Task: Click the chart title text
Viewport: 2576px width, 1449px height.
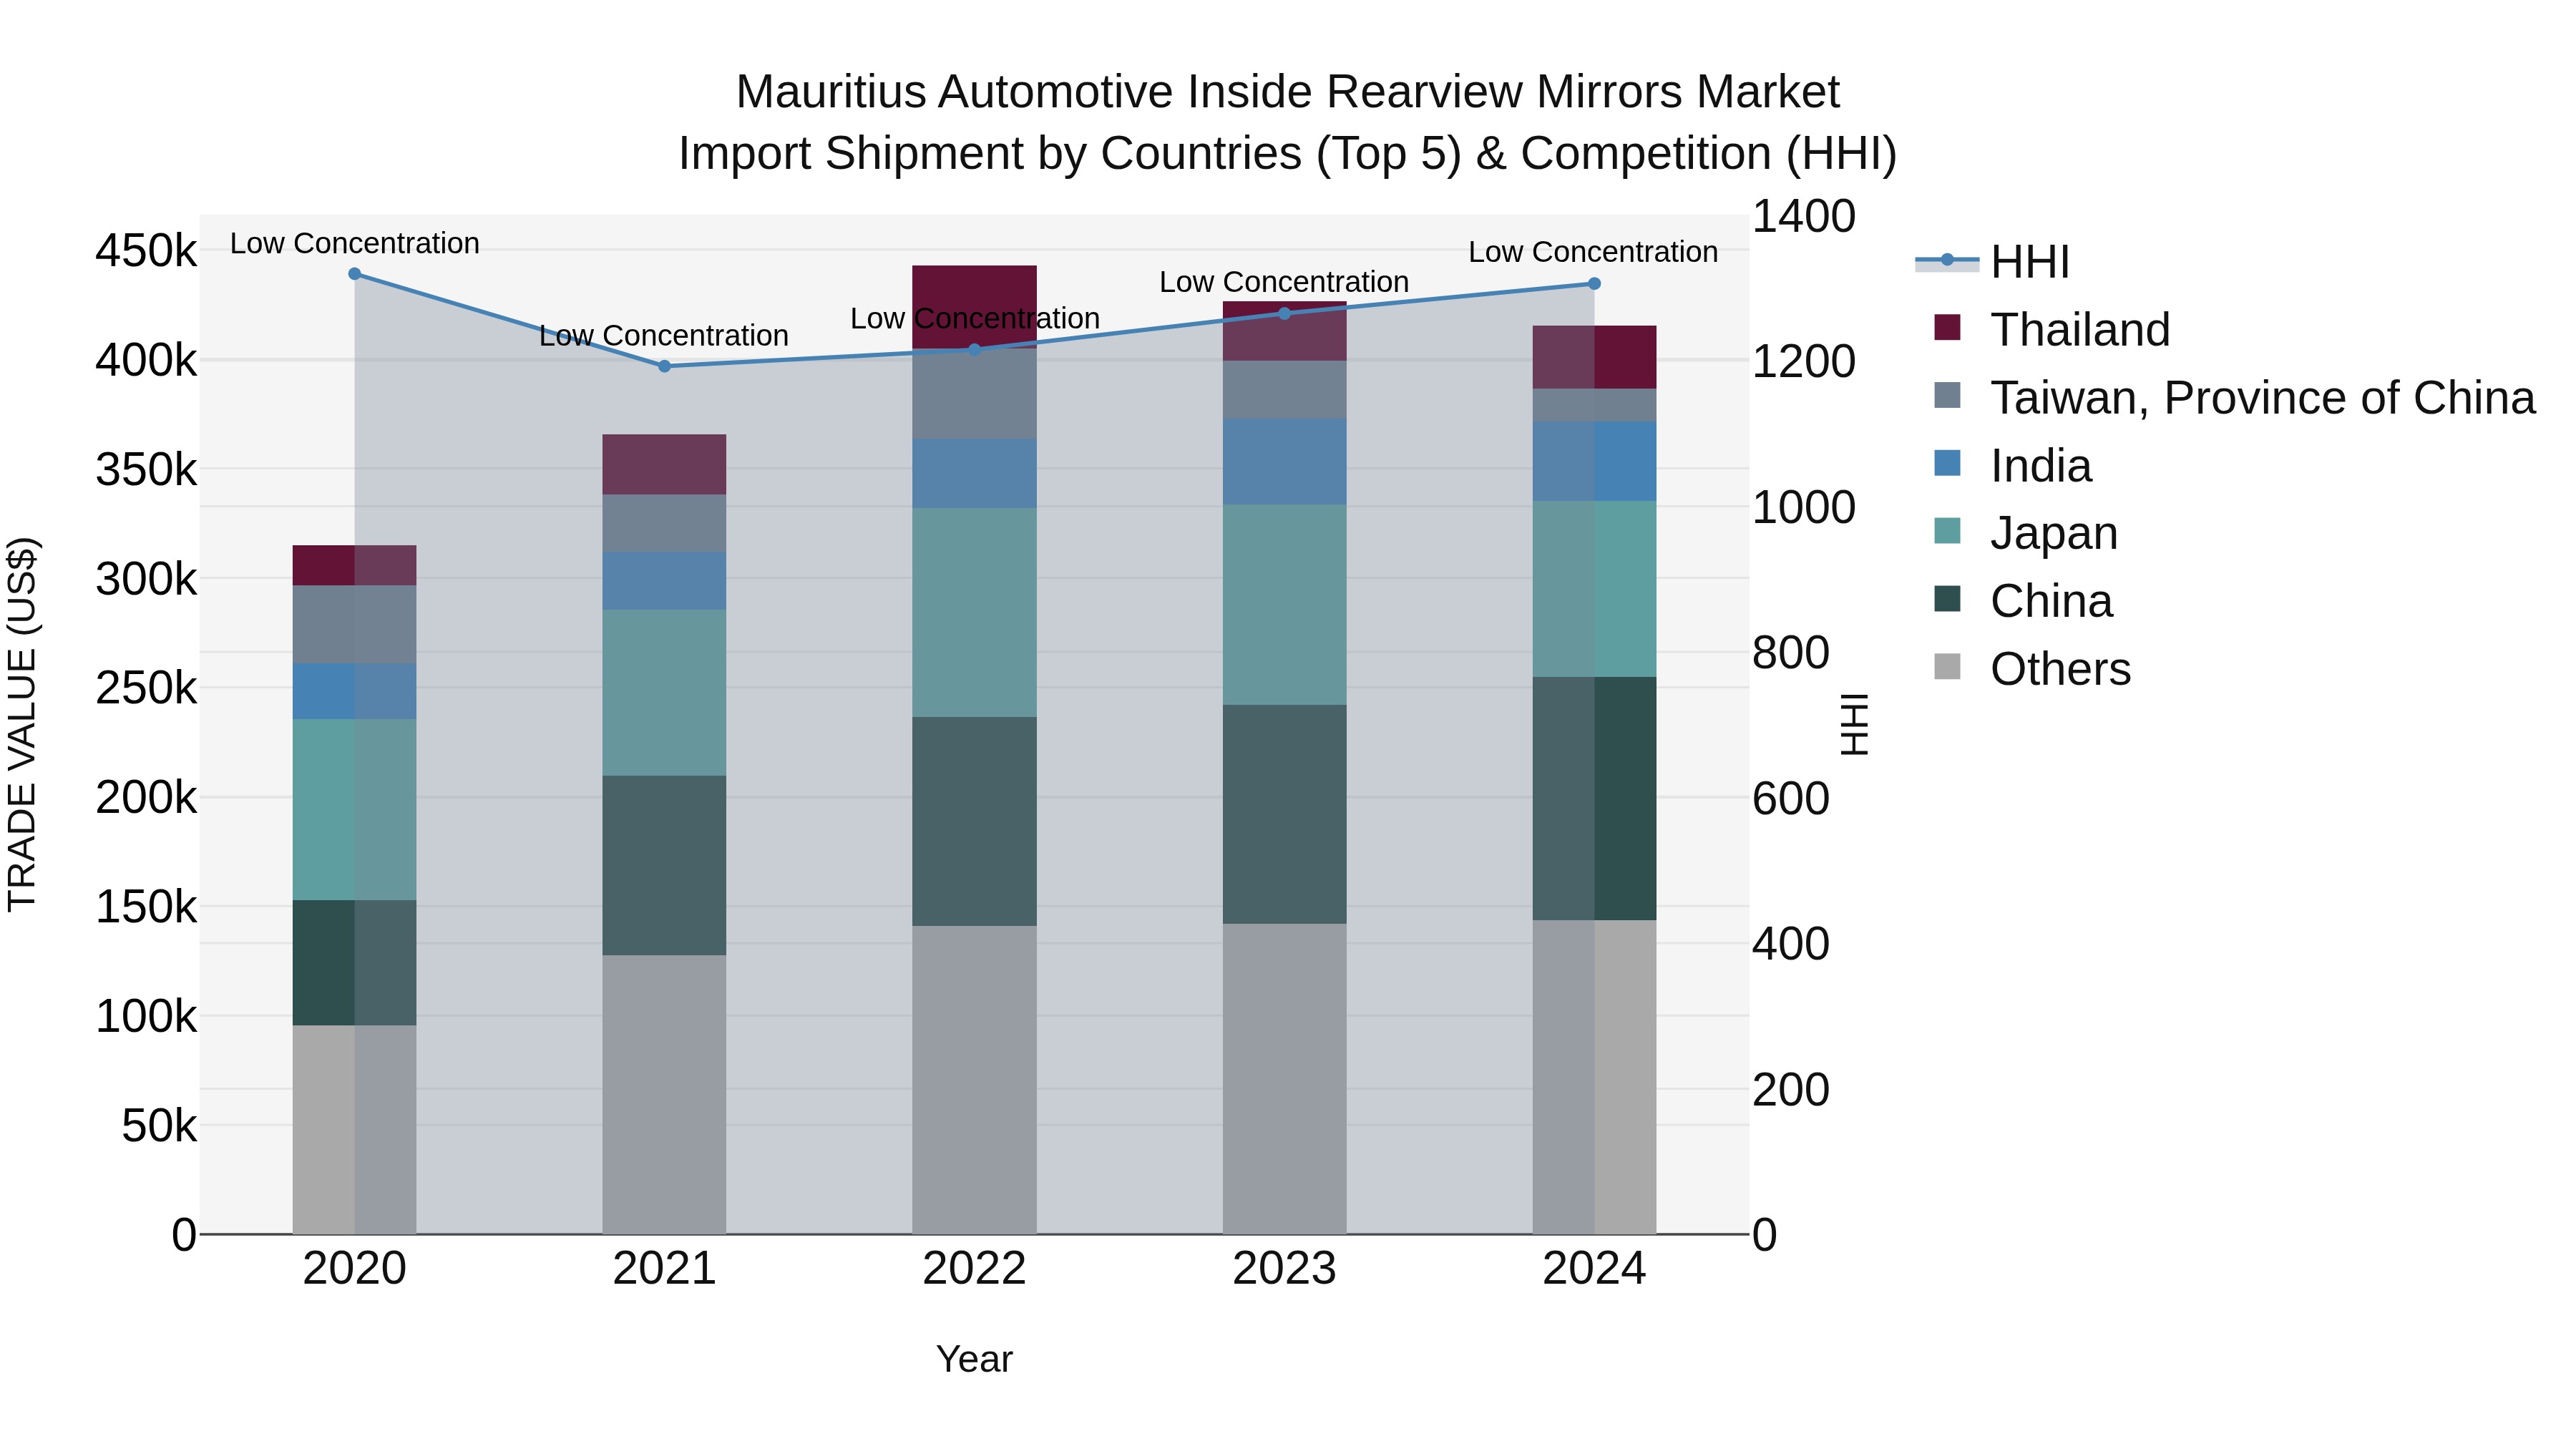Action: point(1288,122)
